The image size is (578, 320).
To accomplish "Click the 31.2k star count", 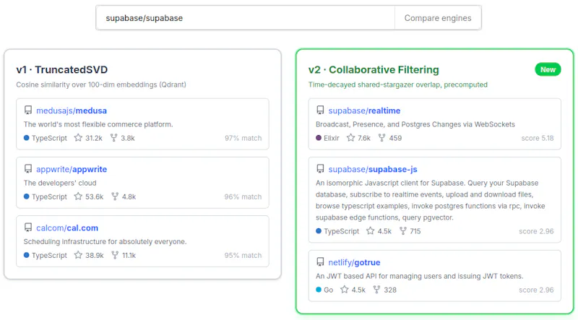I will click(94, 138).
